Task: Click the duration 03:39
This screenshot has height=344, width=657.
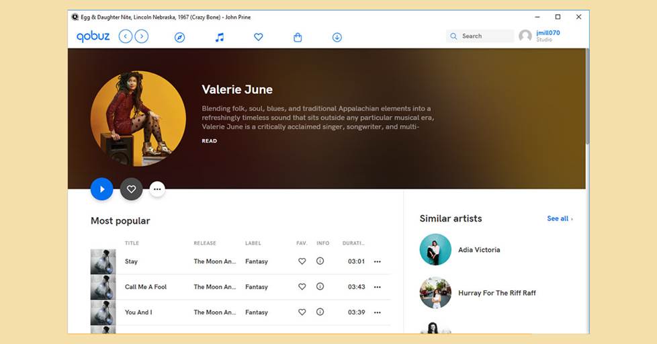Action: click(x=356, y=312)
